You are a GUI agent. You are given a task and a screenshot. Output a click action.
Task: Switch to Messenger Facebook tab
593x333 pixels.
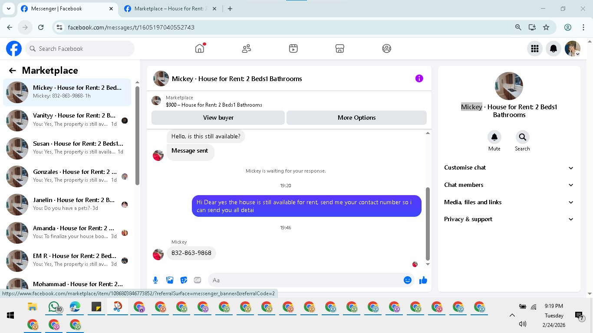point(67,9)
